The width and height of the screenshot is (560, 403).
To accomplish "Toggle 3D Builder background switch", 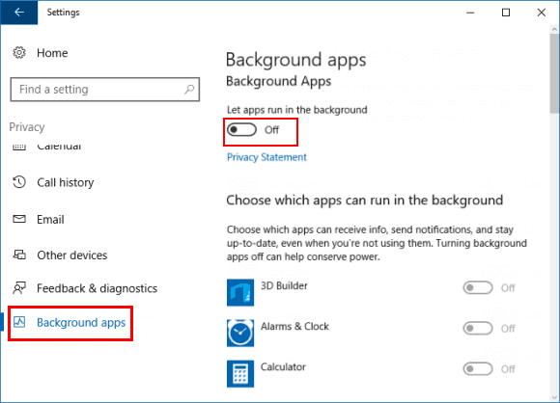I will click(478, 288).
